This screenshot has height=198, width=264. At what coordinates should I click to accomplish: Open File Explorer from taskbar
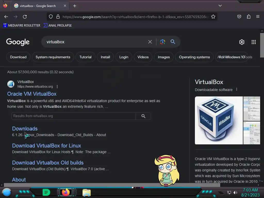[x=87, y=193]
